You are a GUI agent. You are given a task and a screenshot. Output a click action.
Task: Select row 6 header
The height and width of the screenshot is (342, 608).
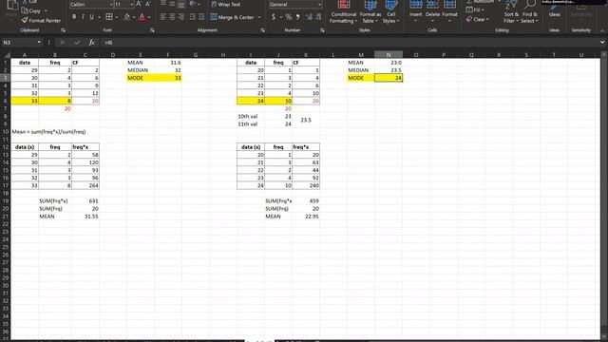click(x=6, y=101)
